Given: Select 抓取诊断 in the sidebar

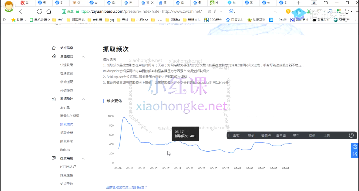Looking at the screenshot, I should [x=67, y=132].
